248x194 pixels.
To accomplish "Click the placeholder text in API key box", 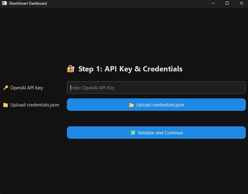I will tap(92, 88).
